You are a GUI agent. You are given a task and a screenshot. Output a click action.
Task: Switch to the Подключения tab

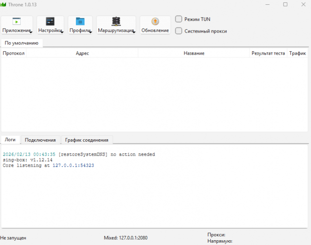[x=40, y=140]
